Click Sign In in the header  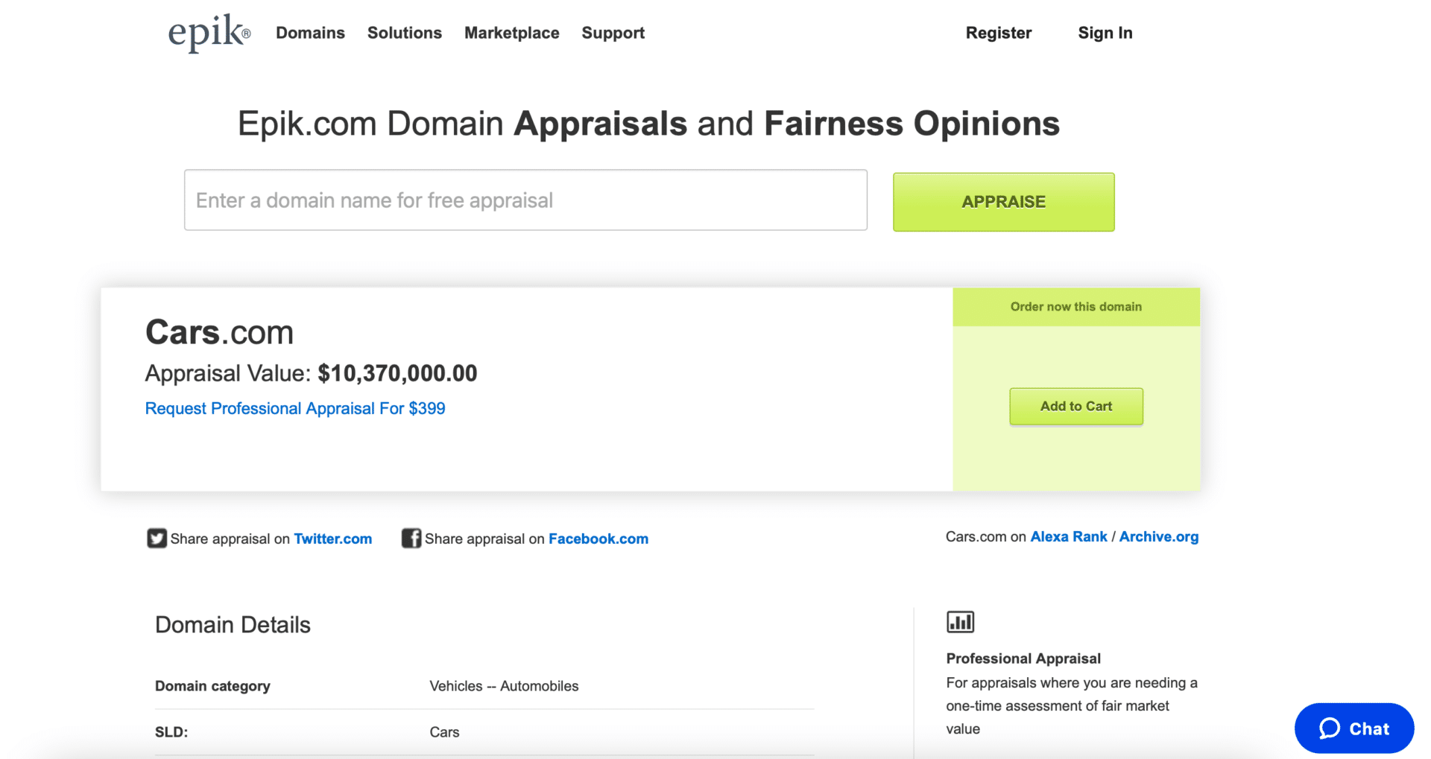coord(1105,33)
